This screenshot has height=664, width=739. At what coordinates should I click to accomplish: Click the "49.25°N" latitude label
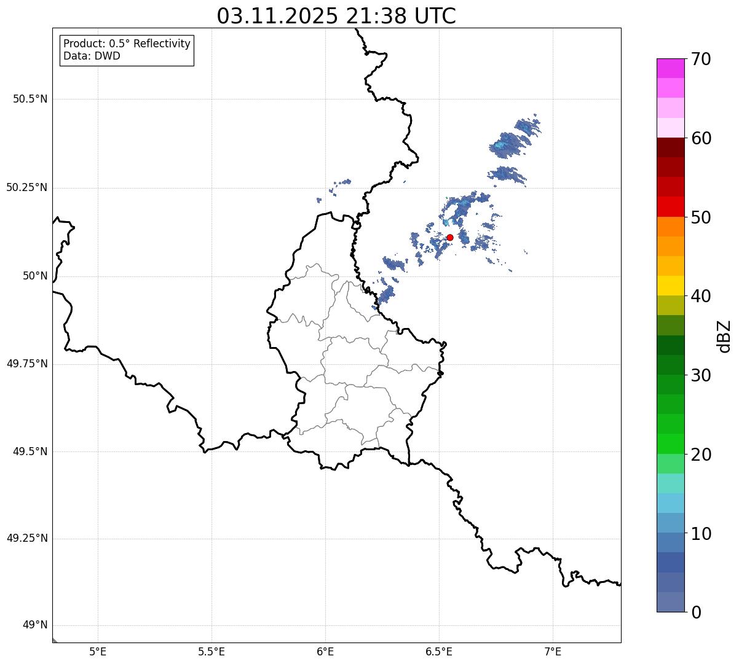coord(27,538)
